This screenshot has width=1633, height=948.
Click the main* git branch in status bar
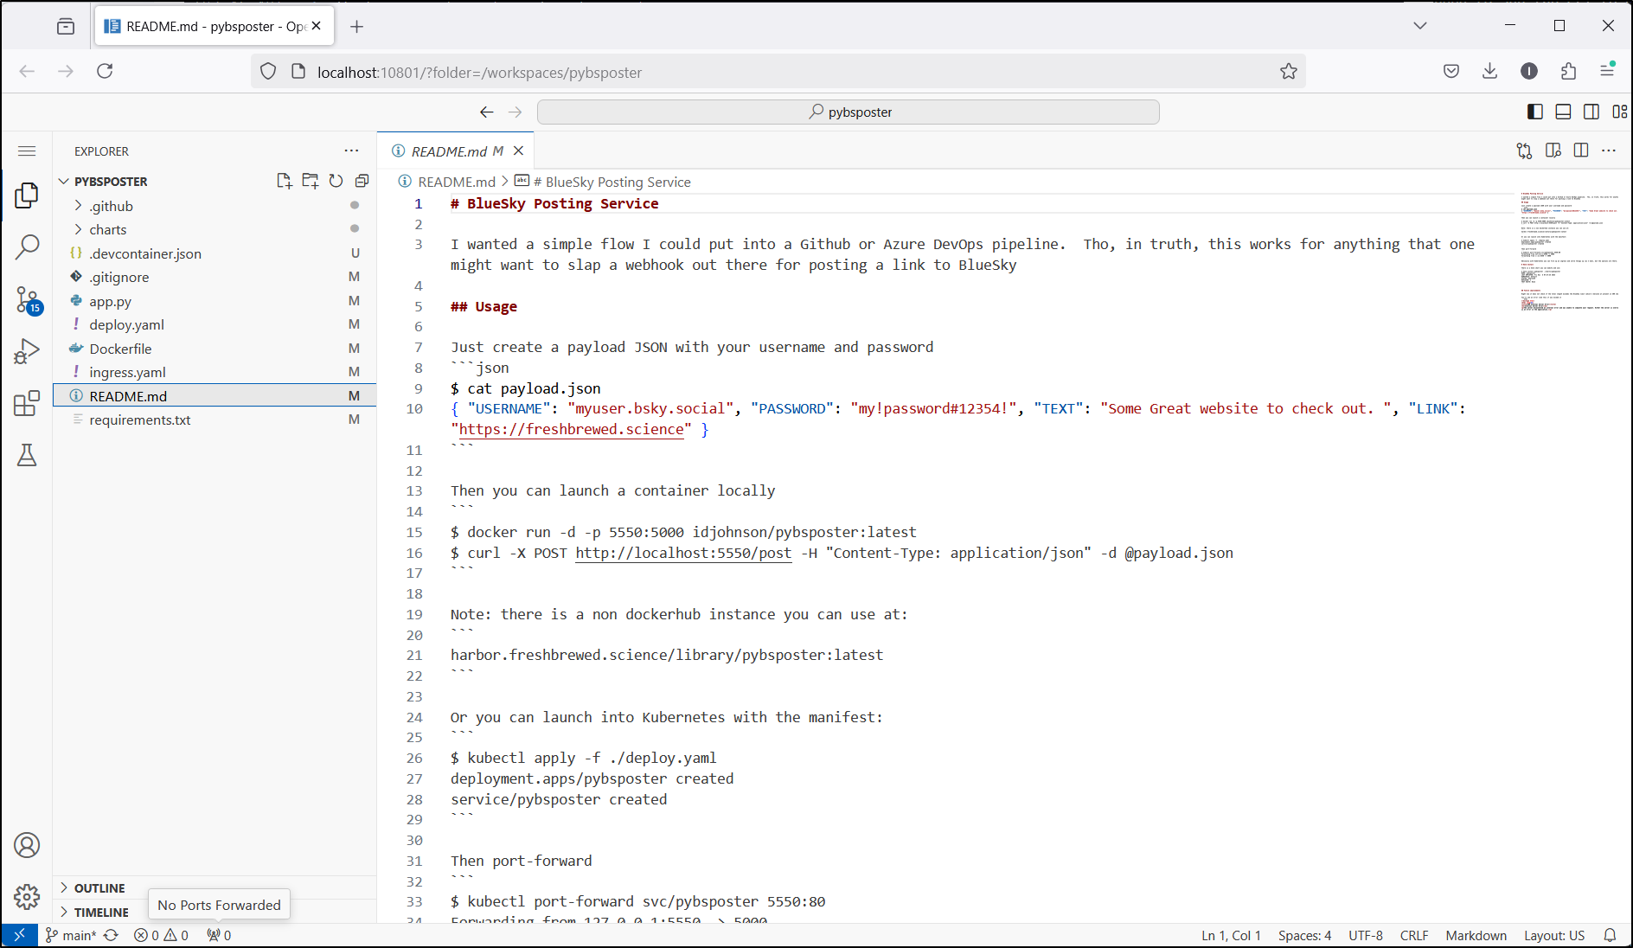(70, 935)
